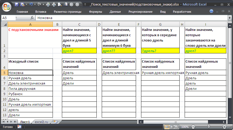The image size is (233, 130).
Task: Click the Undo arrow icon
Action: [31, 4]
